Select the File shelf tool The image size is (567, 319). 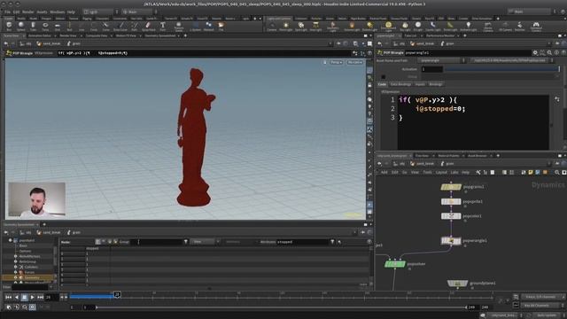click(x=221, y=26)
